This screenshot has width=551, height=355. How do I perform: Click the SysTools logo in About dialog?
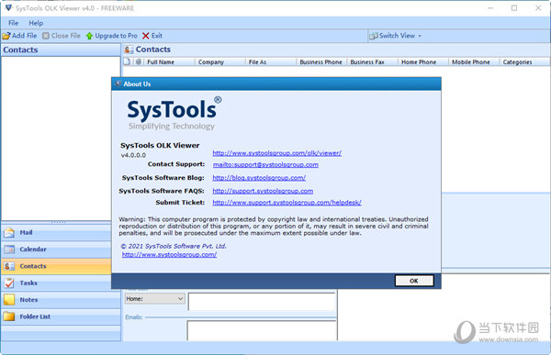point(174,113)
